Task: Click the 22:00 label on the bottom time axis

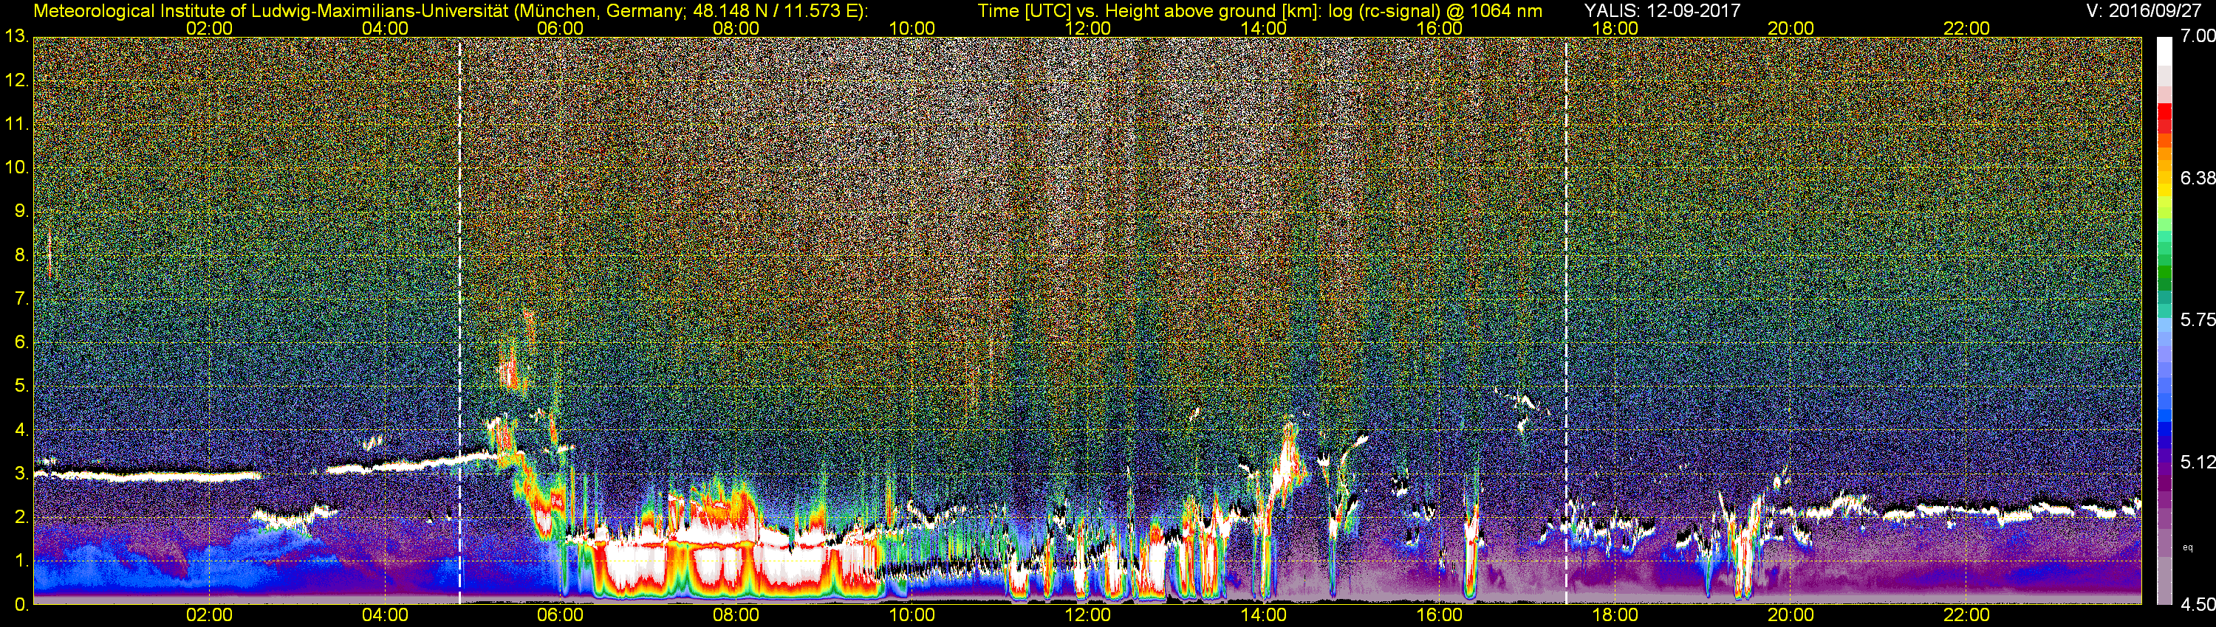Action: pyautogui.click(x=1966, y=616)
